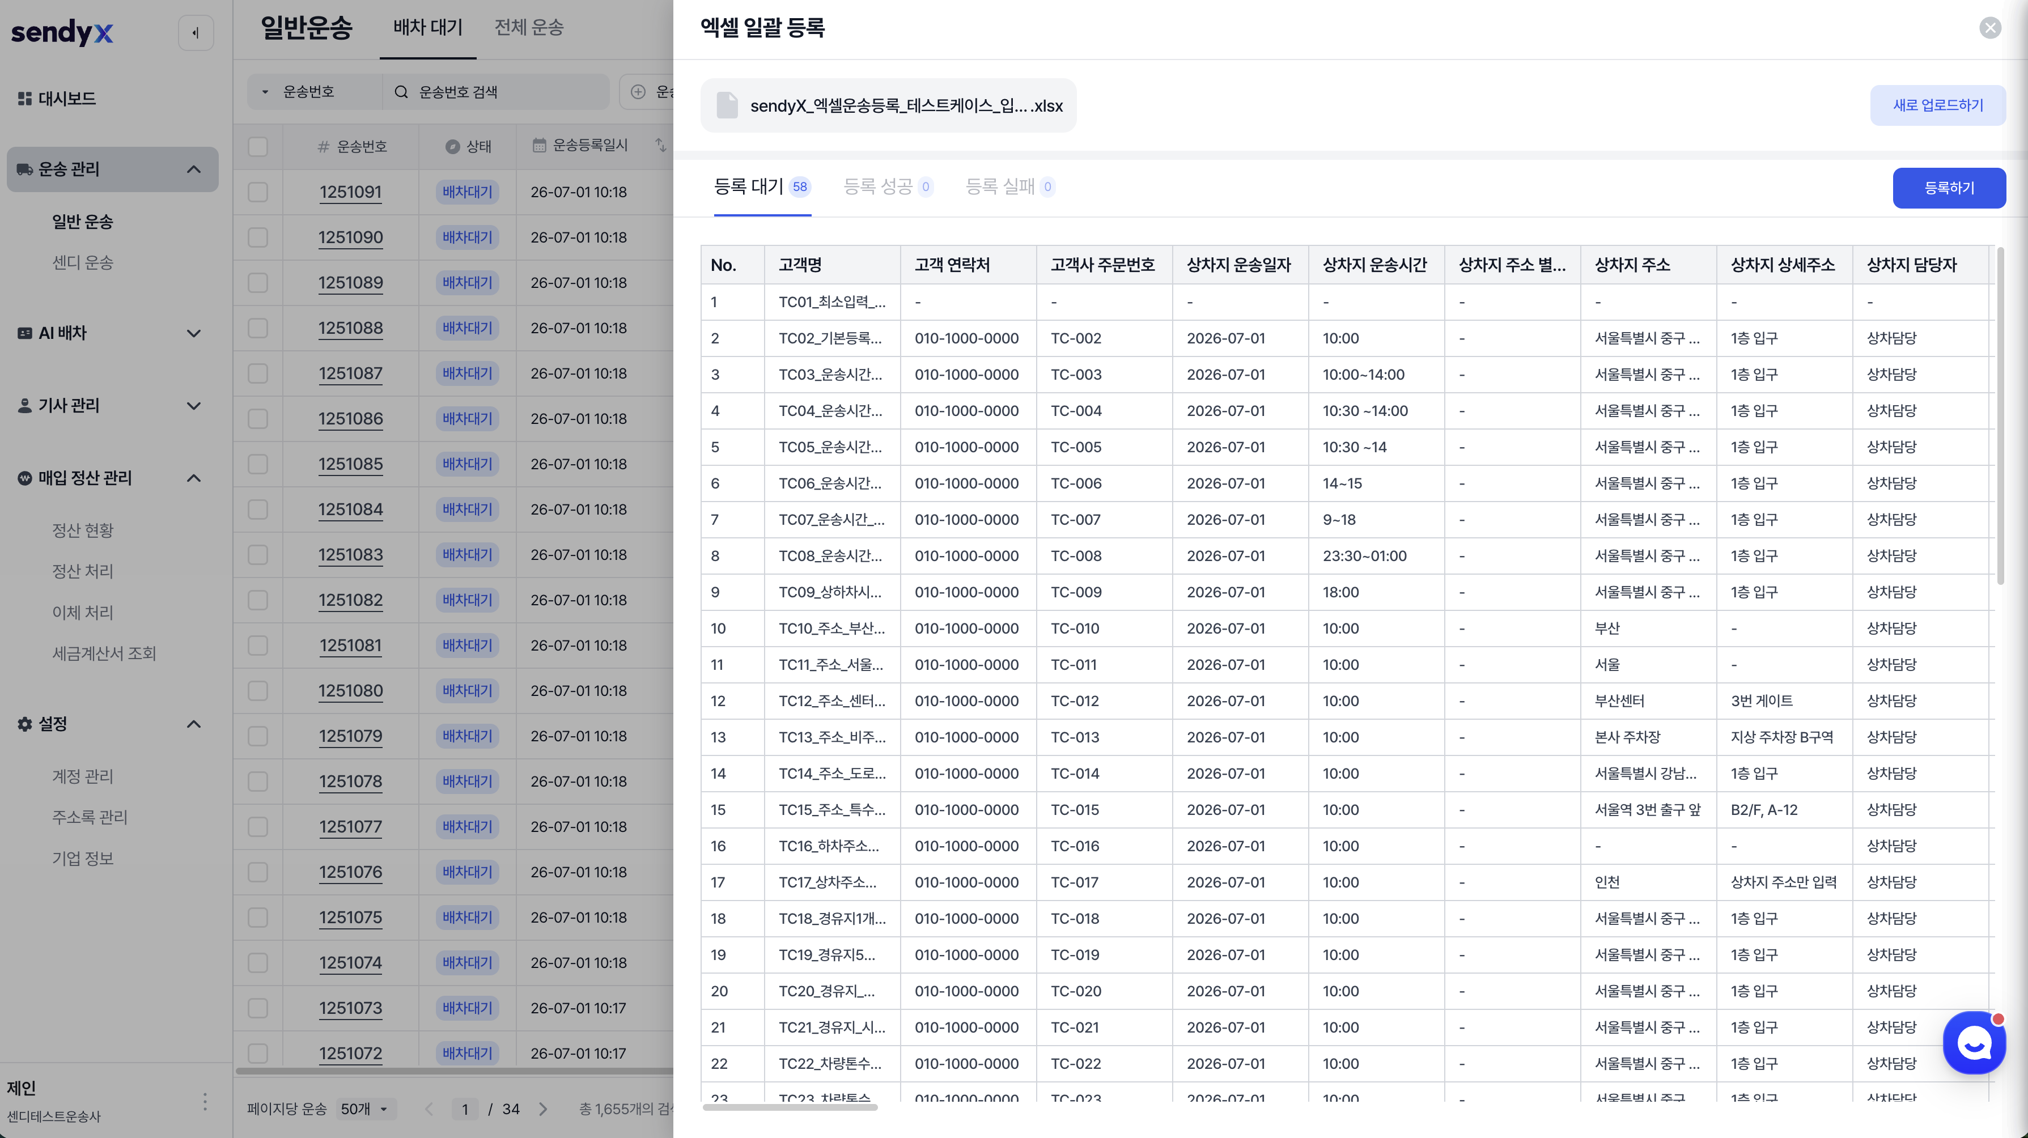This screenshot has width=2028, height=1138.
Task: Collapse the sidebar with the arrow button
Action: [x=195, y=33]
